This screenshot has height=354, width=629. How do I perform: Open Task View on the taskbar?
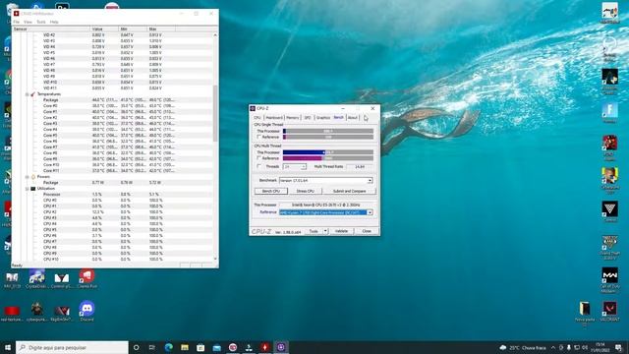pyautogui.click(x=152, y=347)
